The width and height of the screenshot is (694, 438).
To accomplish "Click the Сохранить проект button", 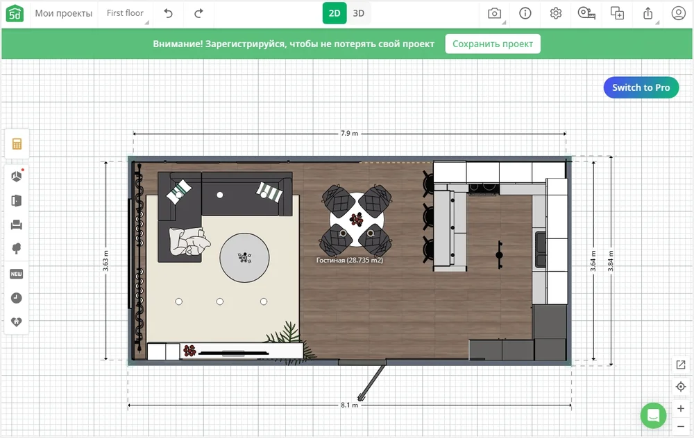I will [493, 44].
